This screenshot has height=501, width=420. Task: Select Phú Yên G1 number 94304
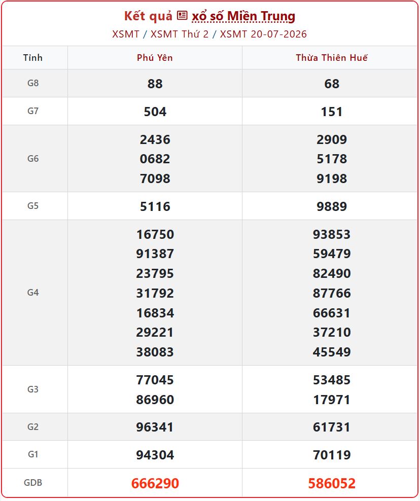155,455
